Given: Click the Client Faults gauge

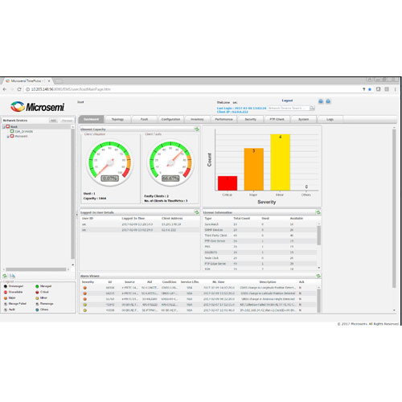Looking at the screenshot, I should pyautogui.click(x=170, y=163).
